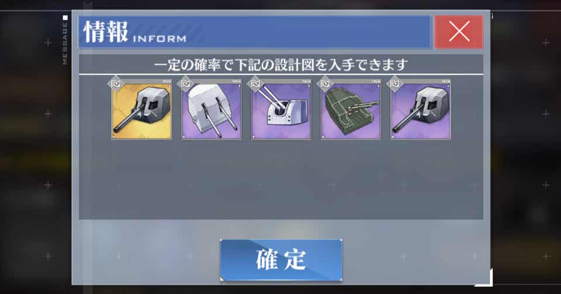The height and width of the screenshot is (294, 561).
Task: Click the 情報 INFORM header bar
Action: pyautogui.click(x=255, y=32)
